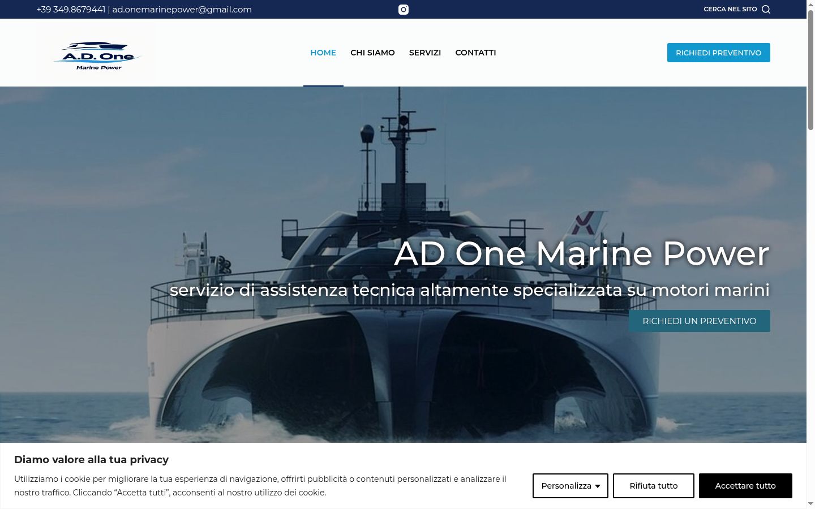
Task: Click RICHIEDI UN PREVENTIVO on the hero banner
Action: 700,321
